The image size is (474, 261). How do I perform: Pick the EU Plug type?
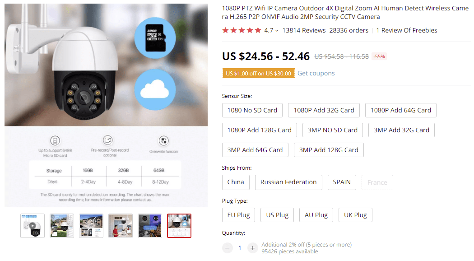(238, 215)
